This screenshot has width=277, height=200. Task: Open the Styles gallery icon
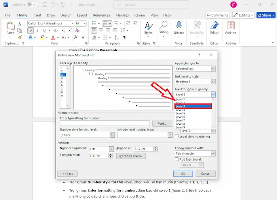point(148,27)
